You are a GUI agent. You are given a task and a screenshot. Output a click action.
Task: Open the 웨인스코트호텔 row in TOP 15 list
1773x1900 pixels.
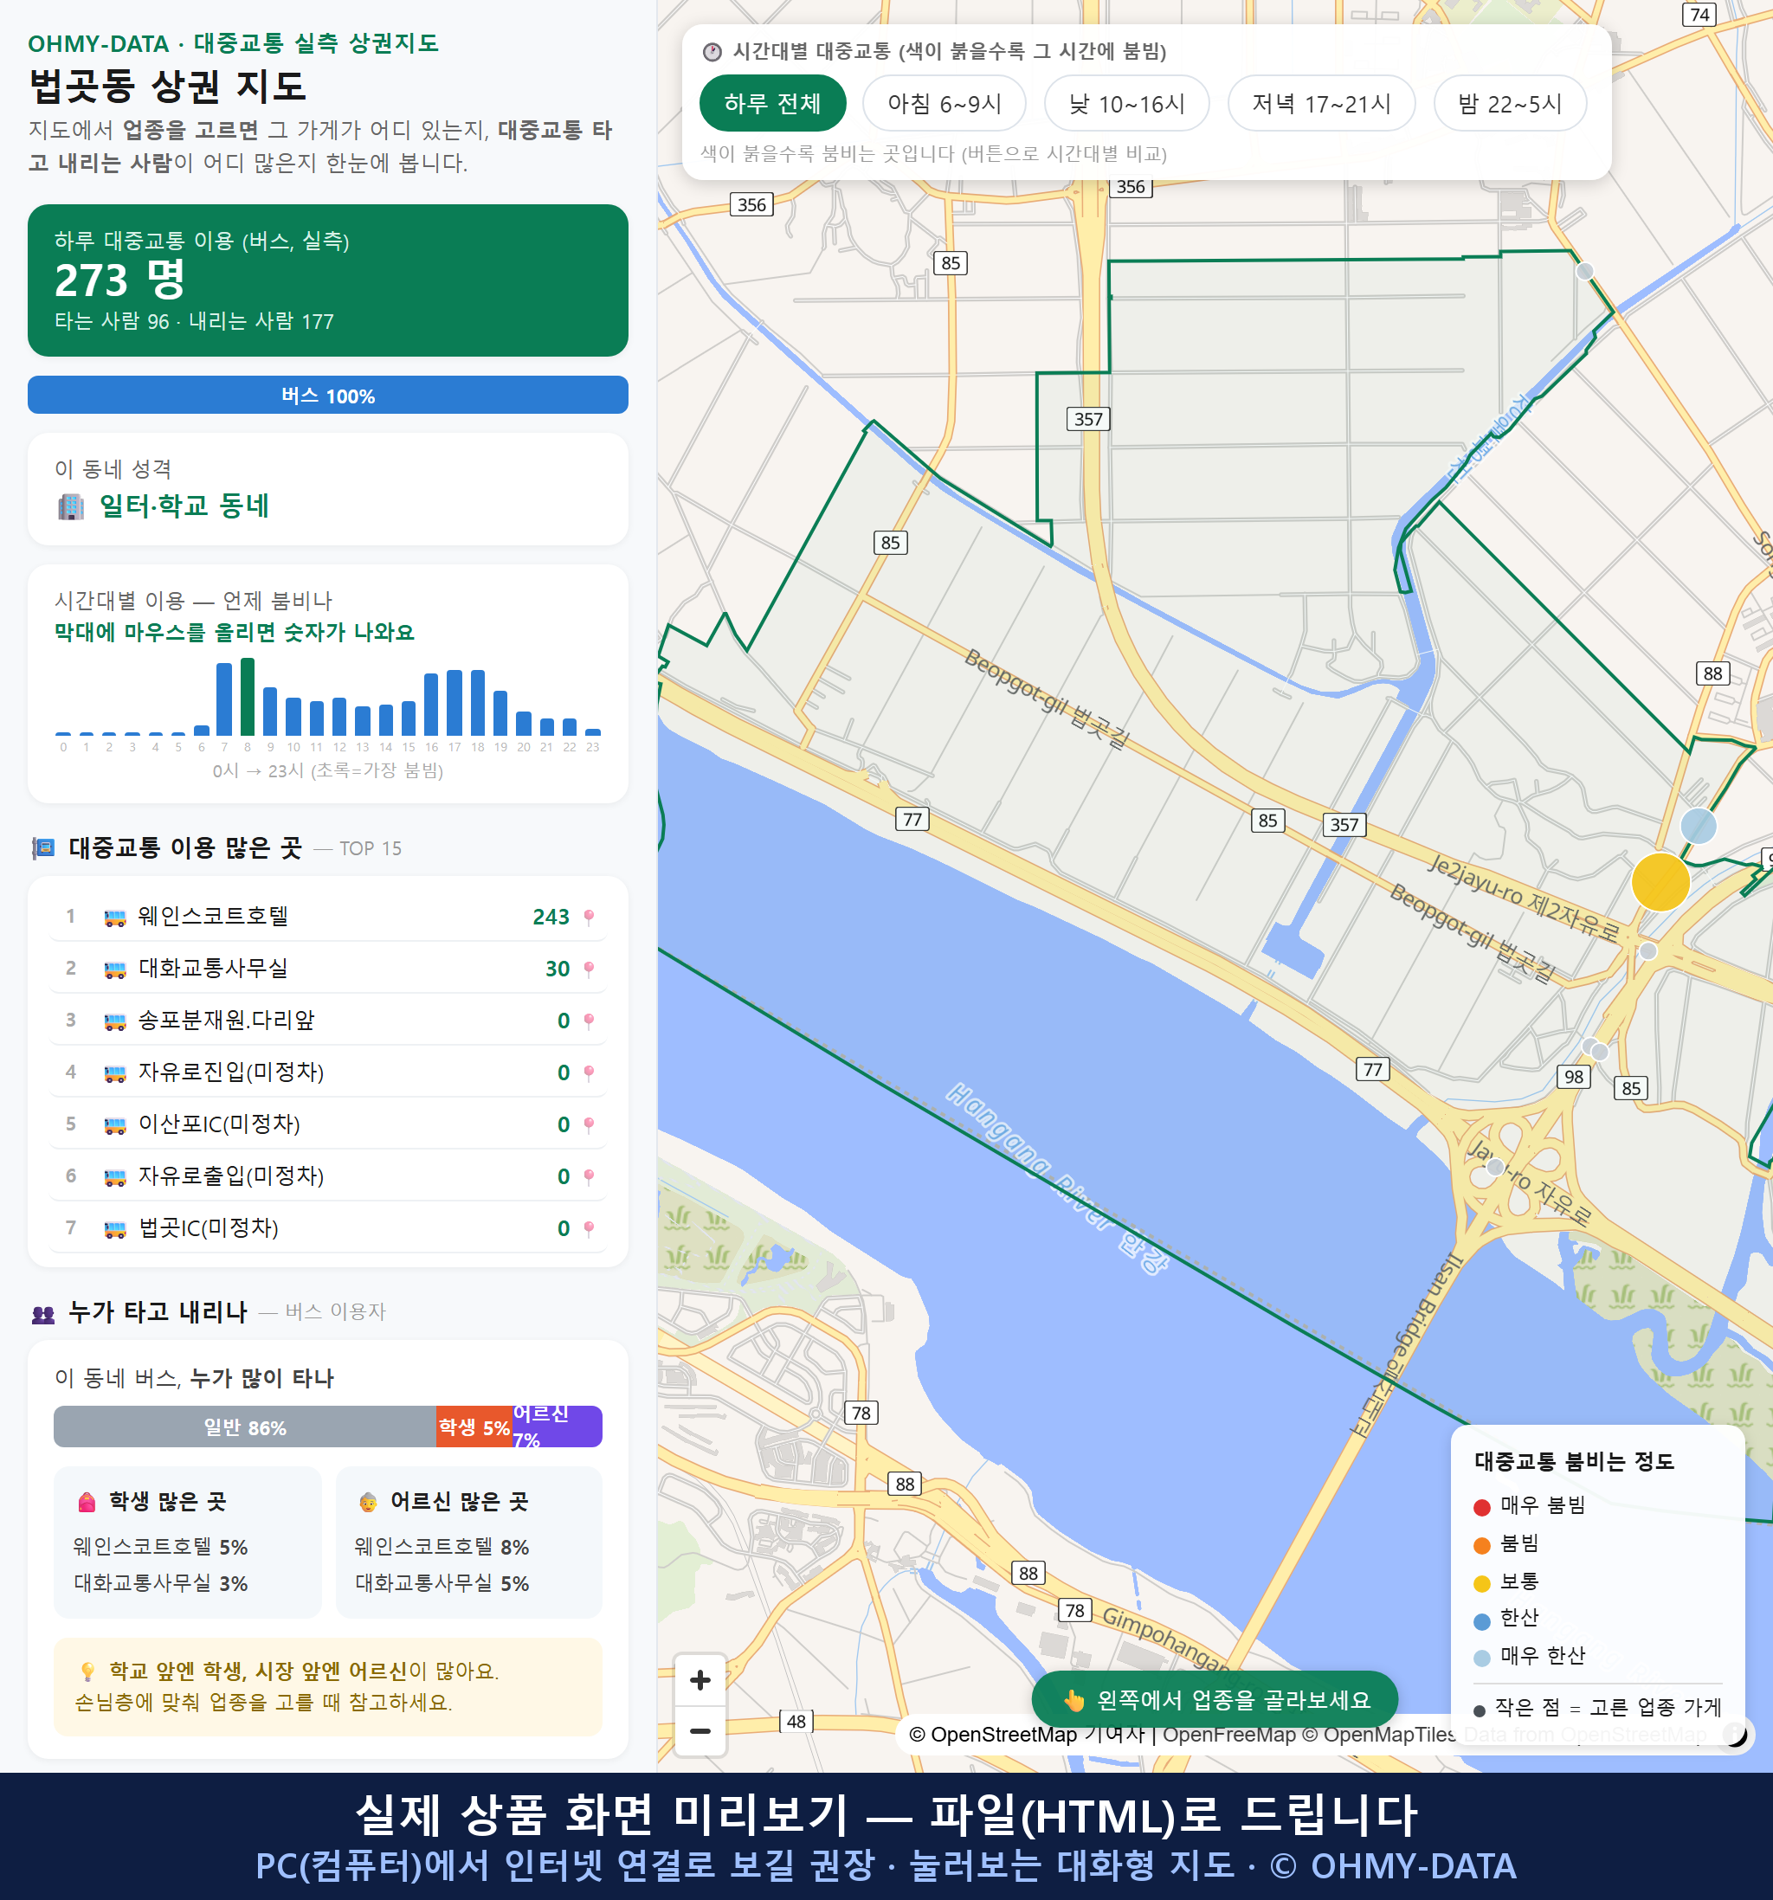[x=328, y=917]
